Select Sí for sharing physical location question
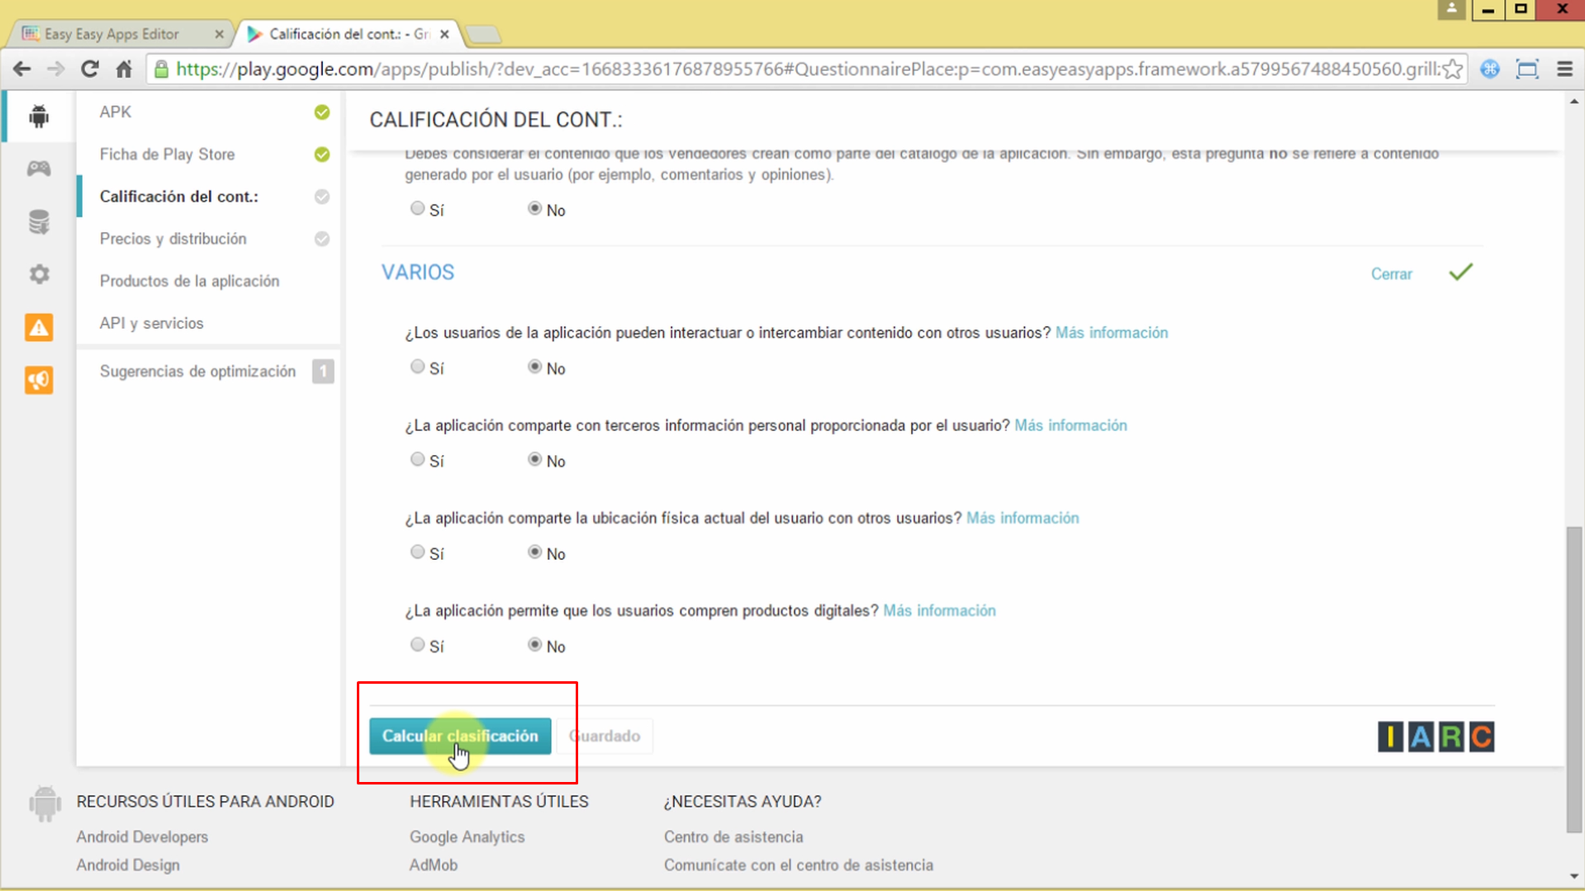Screen dimensions: 1585x891 (x=417, y=552)
